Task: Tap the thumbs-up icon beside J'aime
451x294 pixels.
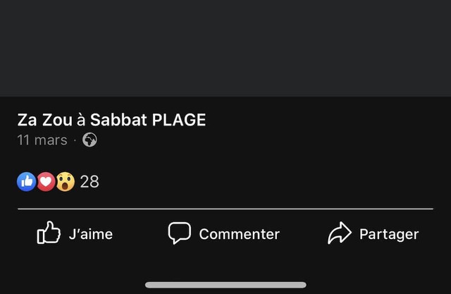Action: 49,233
